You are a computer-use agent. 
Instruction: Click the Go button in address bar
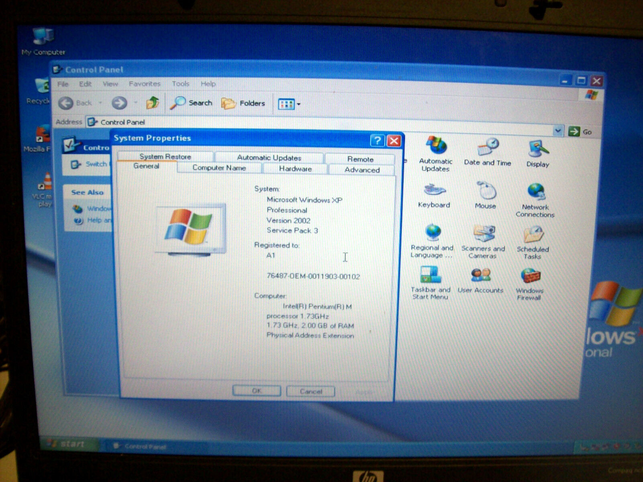tap(580, 131)
